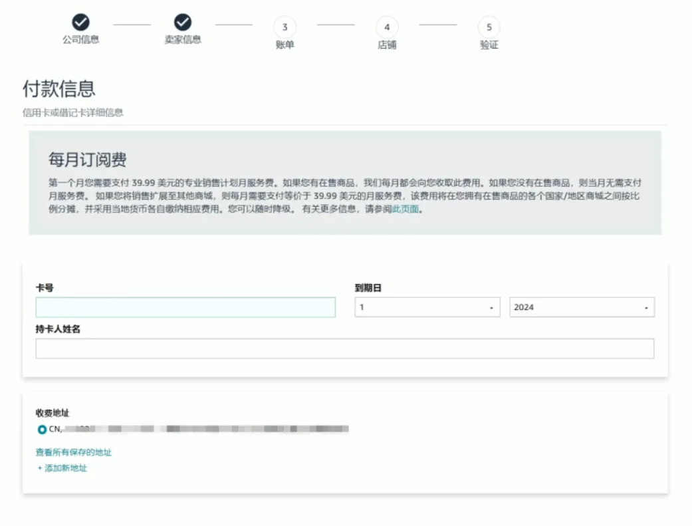Focus the 卡号 card number field
The height and width of the screenshot is (526, 692).
[185, 307]
